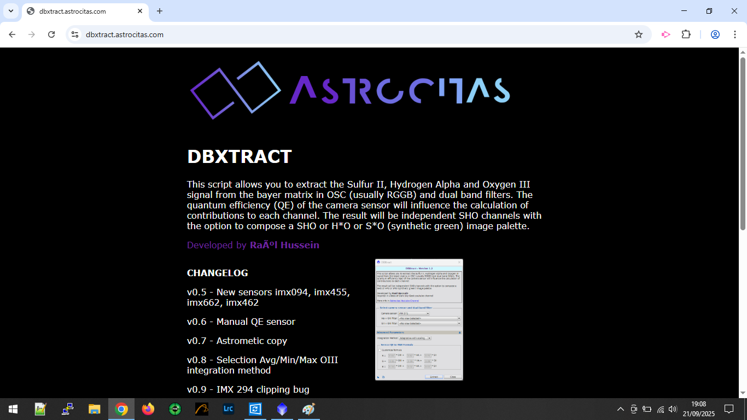Open the Extensions puzzle-piece menu

tap(686, 34)
